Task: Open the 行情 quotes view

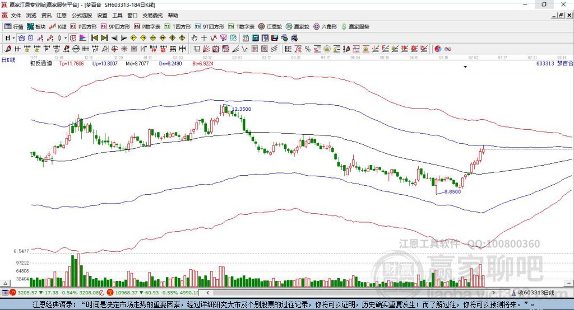Action: (14, 27)
